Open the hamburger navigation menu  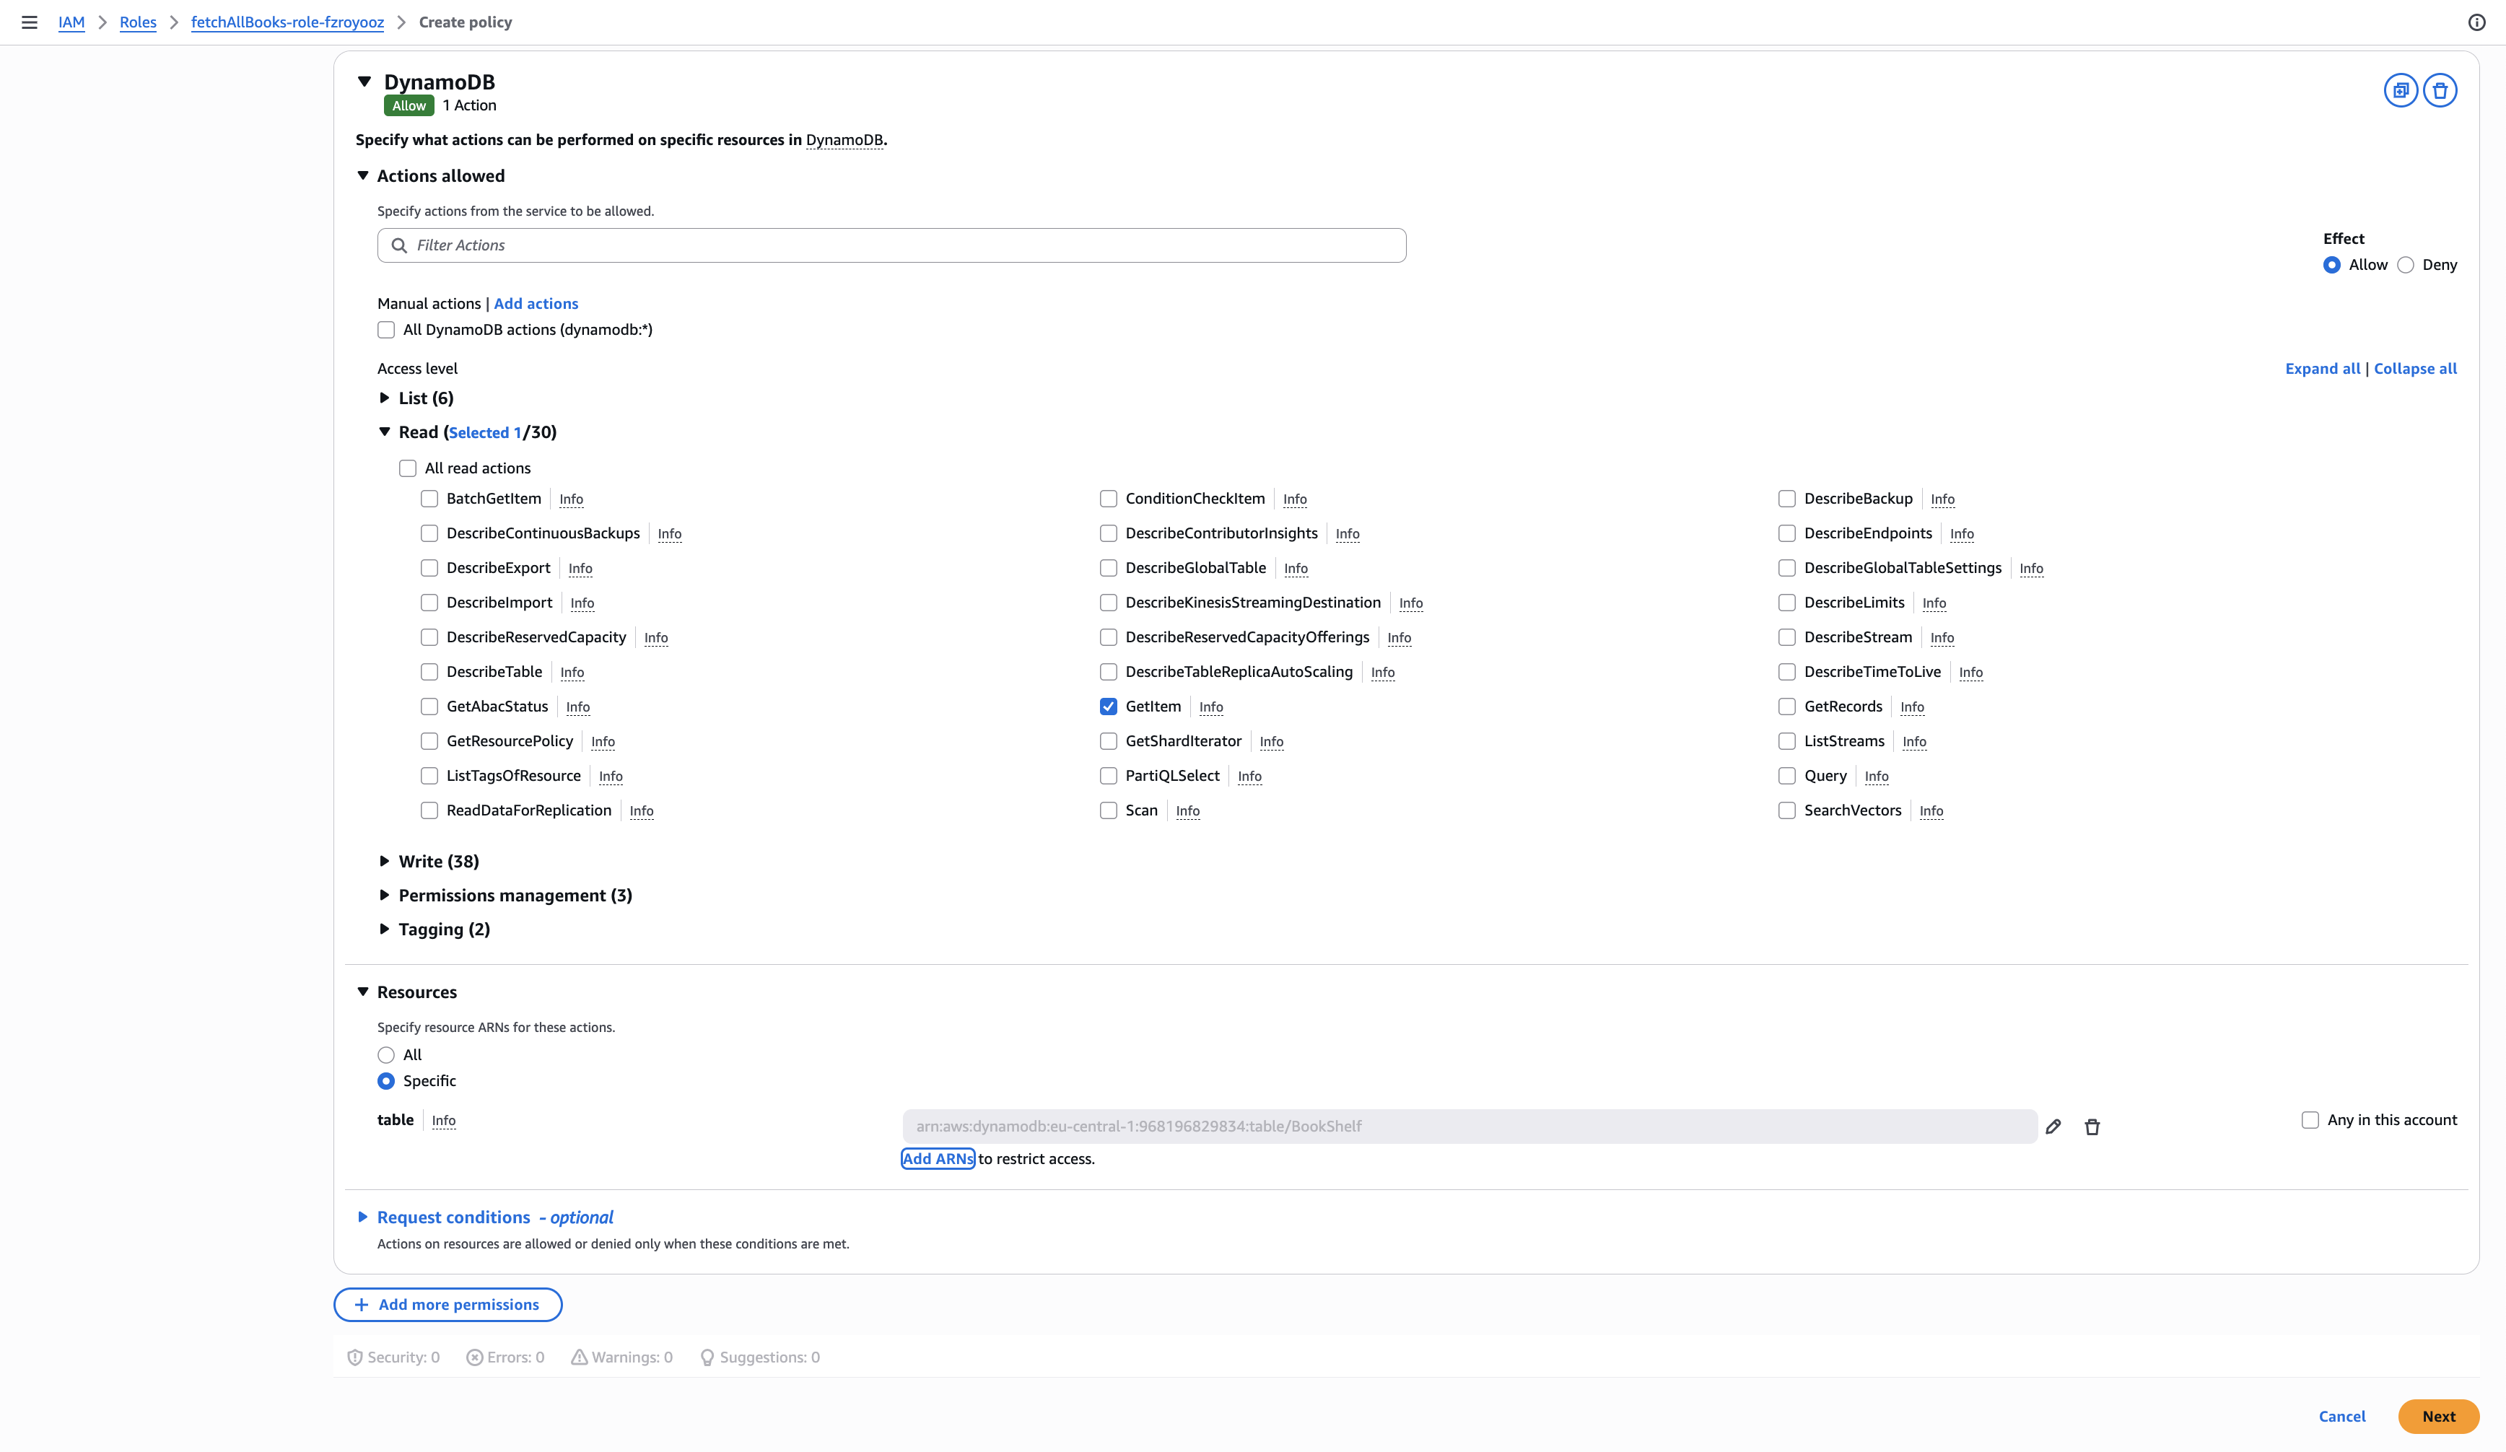coord(30,22)
